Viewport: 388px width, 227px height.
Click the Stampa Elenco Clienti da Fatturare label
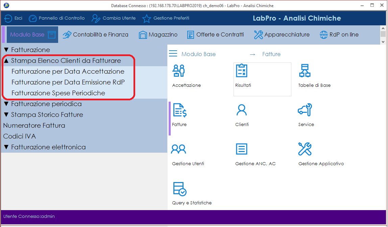[x=66, y=60]
